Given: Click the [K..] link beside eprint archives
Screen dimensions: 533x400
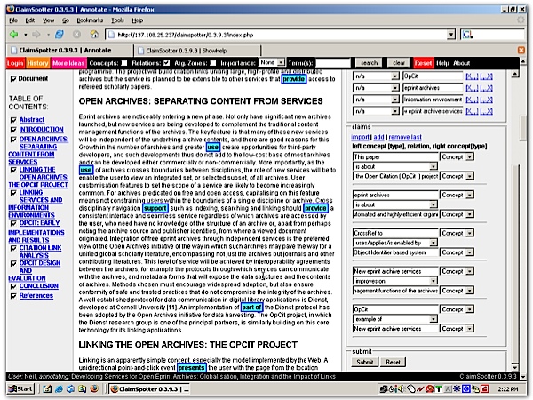Looking at the screenshot, I should pos(472,88).
